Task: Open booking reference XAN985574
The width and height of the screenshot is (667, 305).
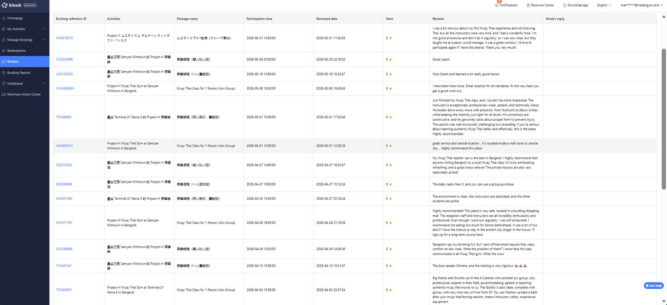Action: pyautogui.click(x=64, y=146)
